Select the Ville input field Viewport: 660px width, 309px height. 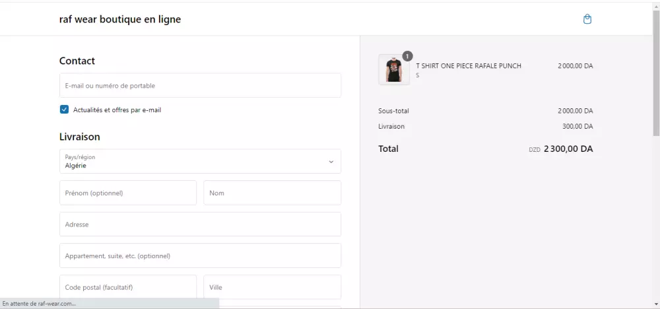pos(272,287)
